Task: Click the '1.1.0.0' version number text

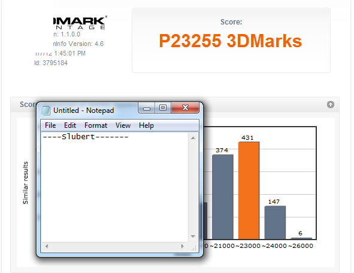Action: coord(71,34)
